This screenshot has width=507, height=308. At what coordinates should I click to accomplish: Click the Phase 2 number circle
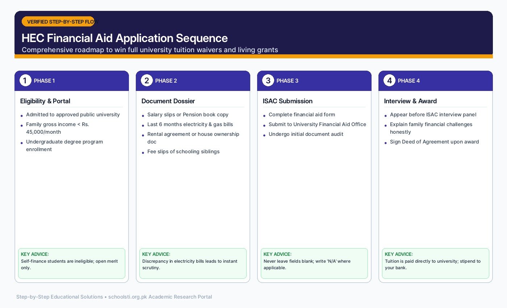pyautogui.click(x=146, y=80)
